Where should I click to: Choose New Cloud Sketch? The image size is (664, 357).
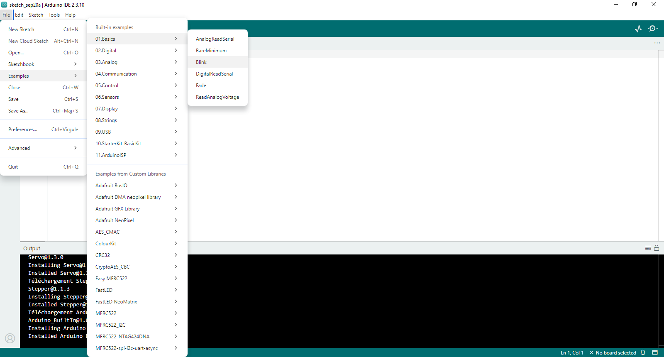pos(43,41)
